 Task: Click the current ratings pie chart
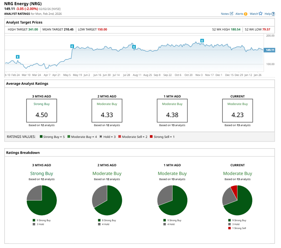[x=237, y=200]
